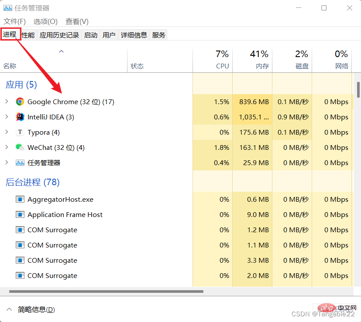
Task: Click the 简略信息(D) button
Action: point(36,309)
